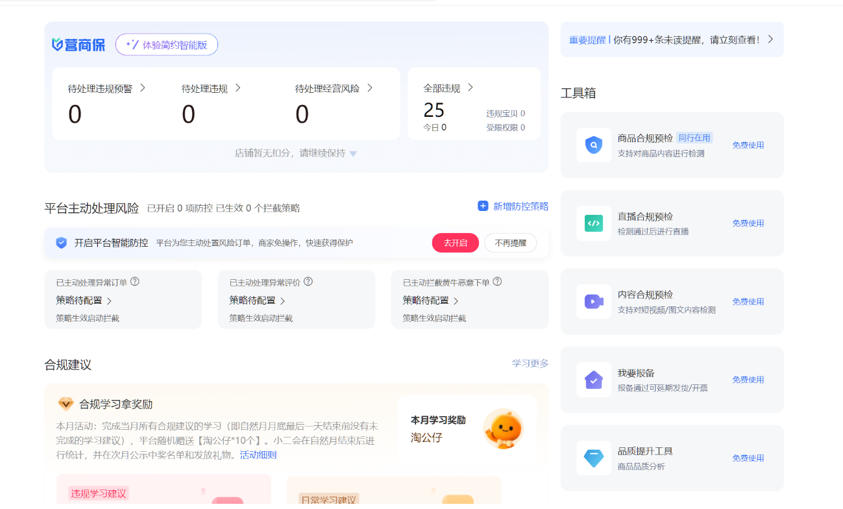Switch to 体验简约智能版

pos(167,45)
